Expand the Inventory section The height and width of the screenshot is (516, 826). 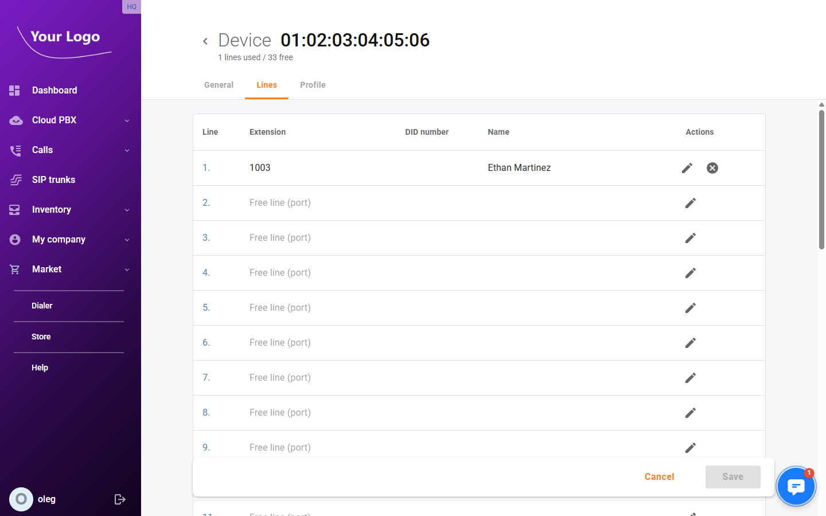pyautogui.click(x=127, y=210)
